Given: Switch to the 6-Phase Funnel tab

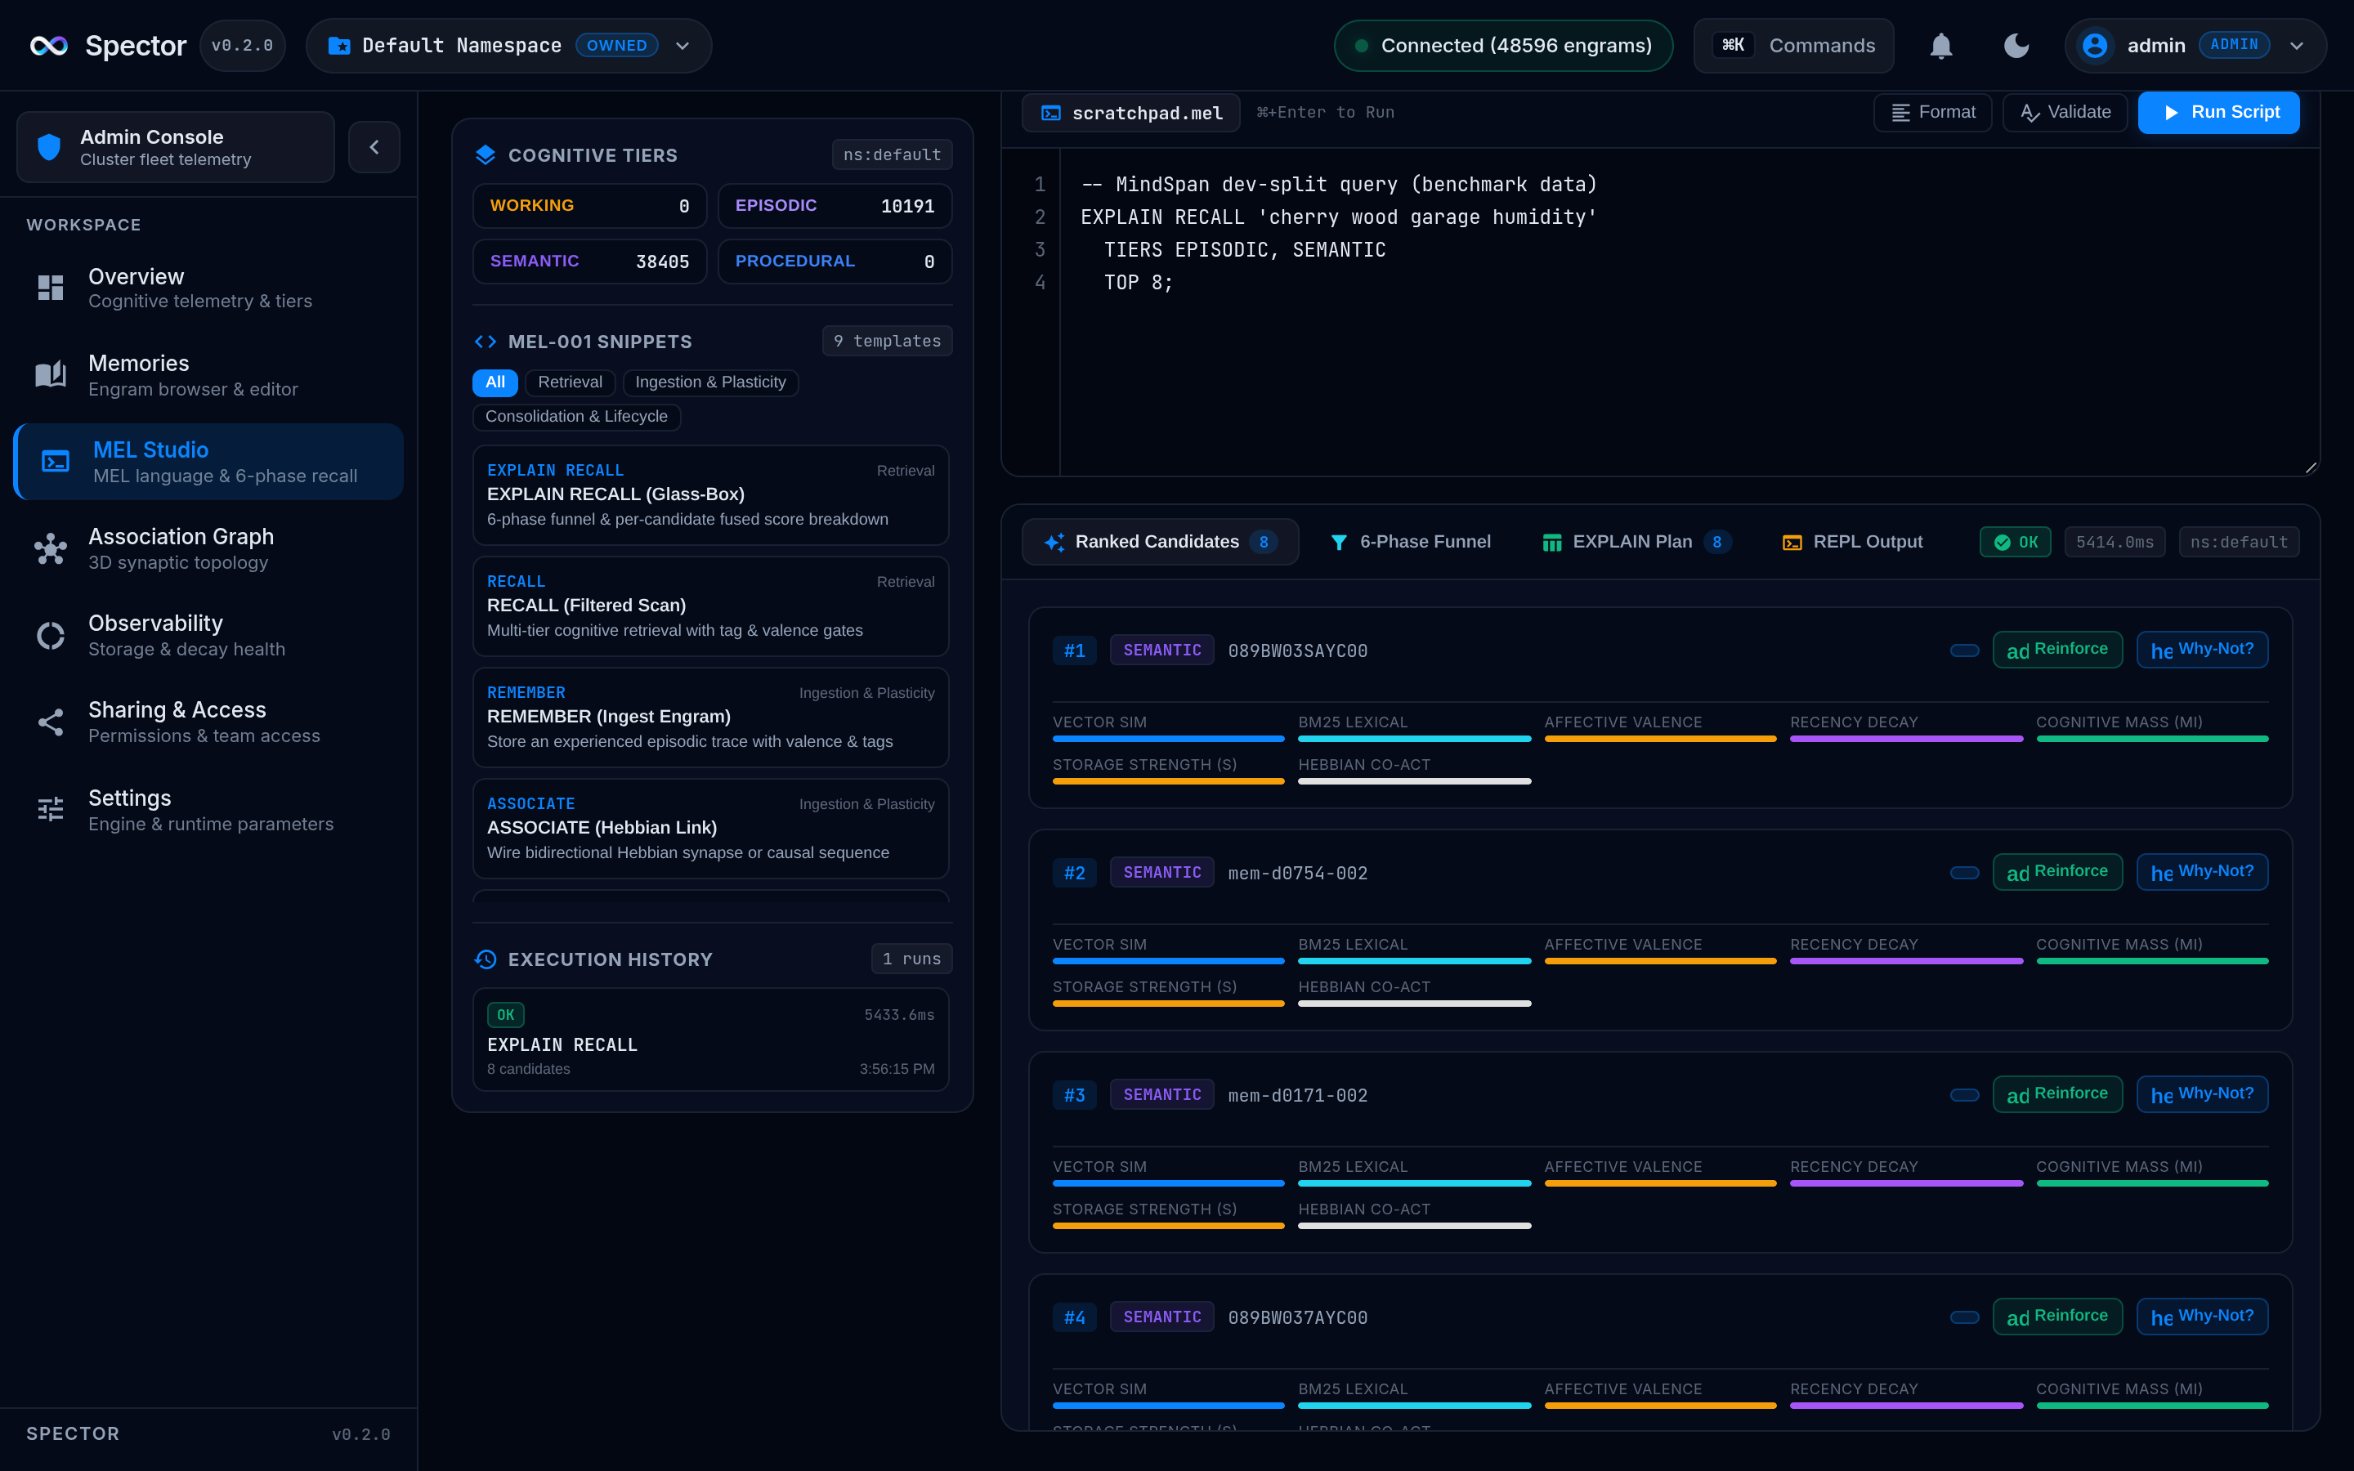Looking at the screenshot, I should point(1409,542).
